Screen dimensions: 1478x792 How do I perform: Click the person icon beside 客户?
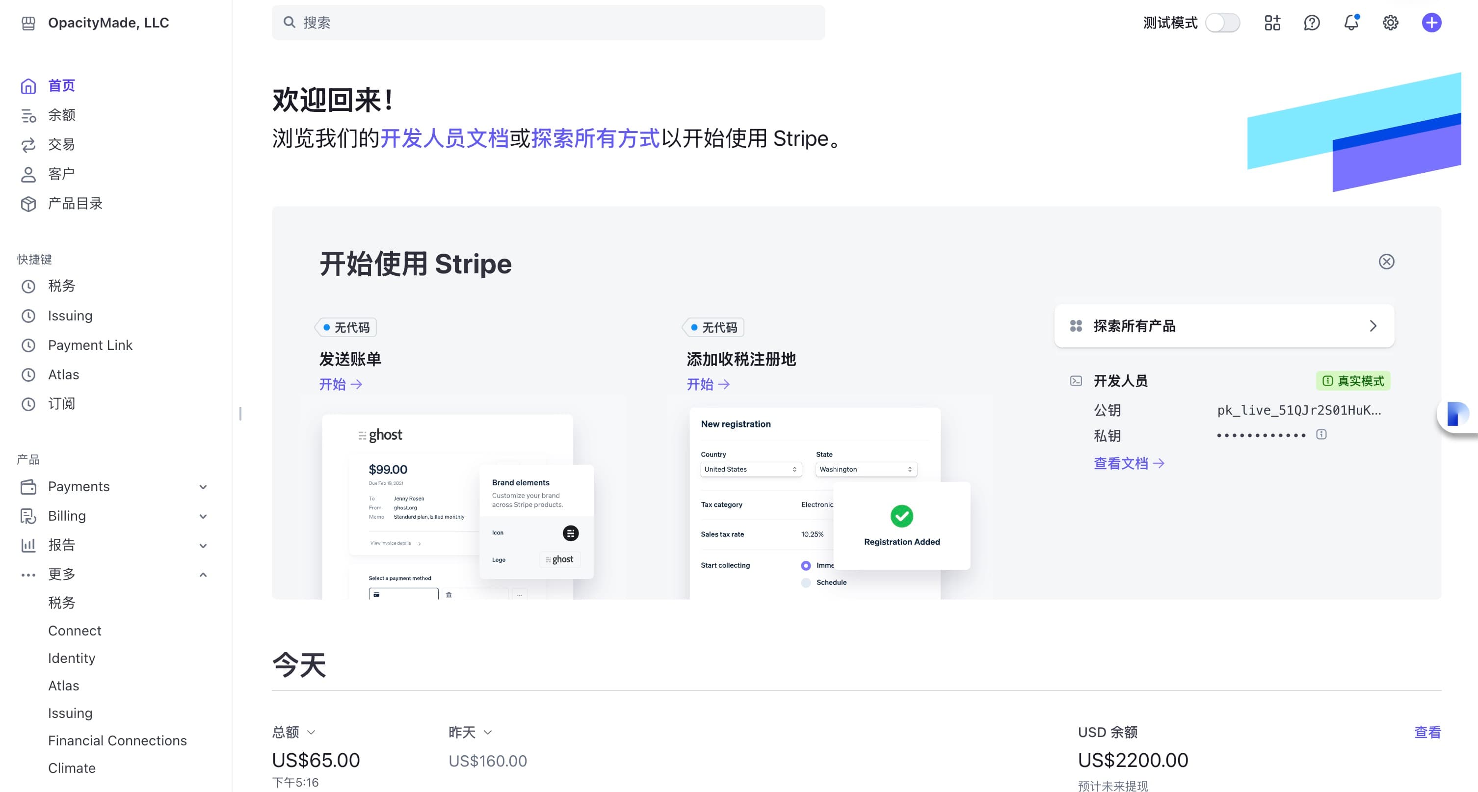(x=28, y=174)
